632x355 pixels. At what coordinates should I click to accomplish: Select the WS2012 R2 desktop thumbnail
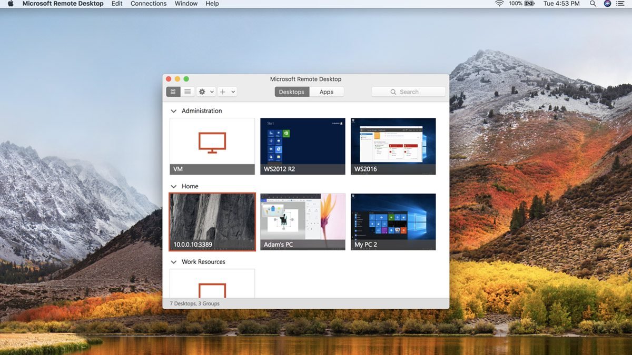tap(303, 146)
